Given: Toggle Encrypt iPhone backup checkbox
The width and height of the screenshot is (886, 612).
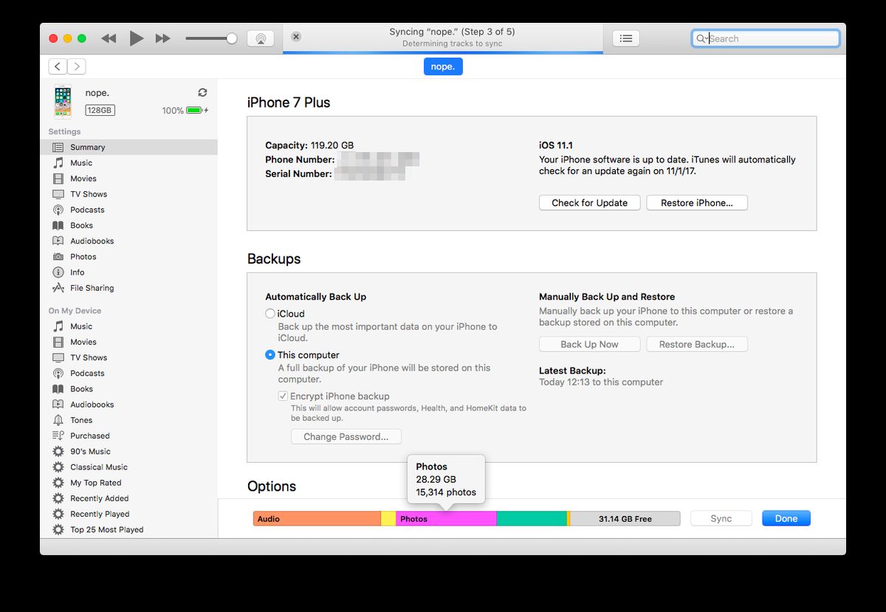Looking at the screenshot, I should coord(283,396).
